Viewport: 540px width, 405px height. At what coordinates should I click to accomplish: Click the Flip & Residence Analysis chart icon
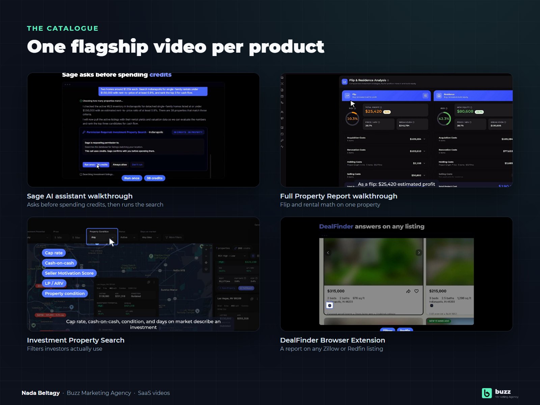pyautogui.click(x=345, y=82)
